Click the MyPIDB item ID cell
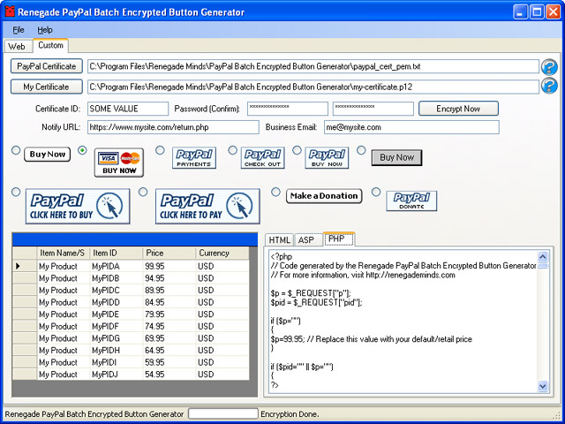This screenshot has height=424, width=565. [117, 278]
